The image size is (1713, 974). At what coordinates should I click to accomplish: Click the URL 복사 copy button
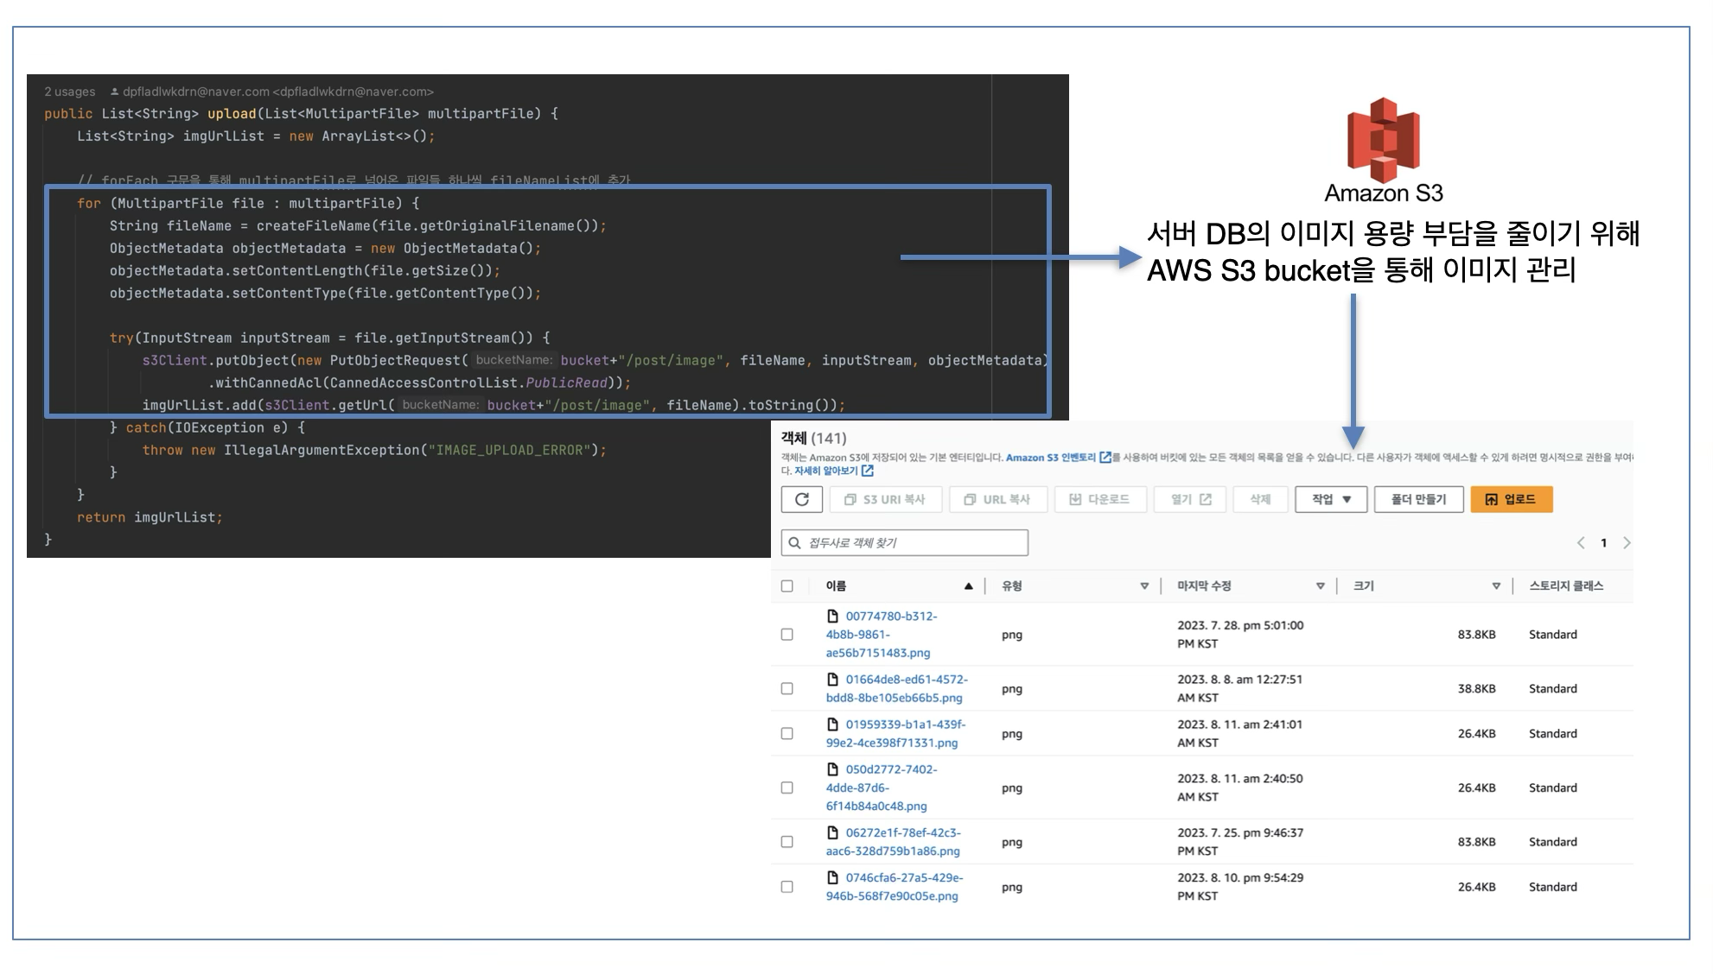[997, 499]
